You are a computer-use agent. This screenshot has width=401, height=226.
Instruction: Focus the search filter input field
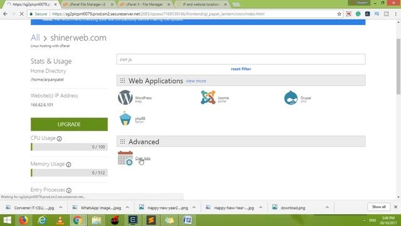[x=241, y=59]
